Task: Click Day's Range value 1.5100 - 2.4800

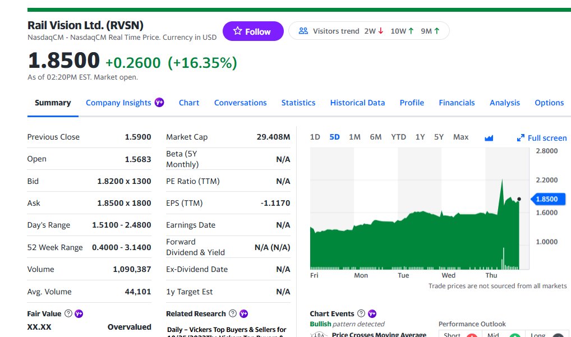Action: click(x=121, y=225)
